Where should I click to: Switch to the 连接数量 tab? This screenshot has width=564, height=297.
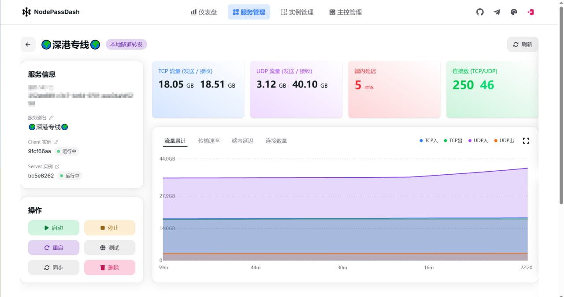[x=276, y=141]
